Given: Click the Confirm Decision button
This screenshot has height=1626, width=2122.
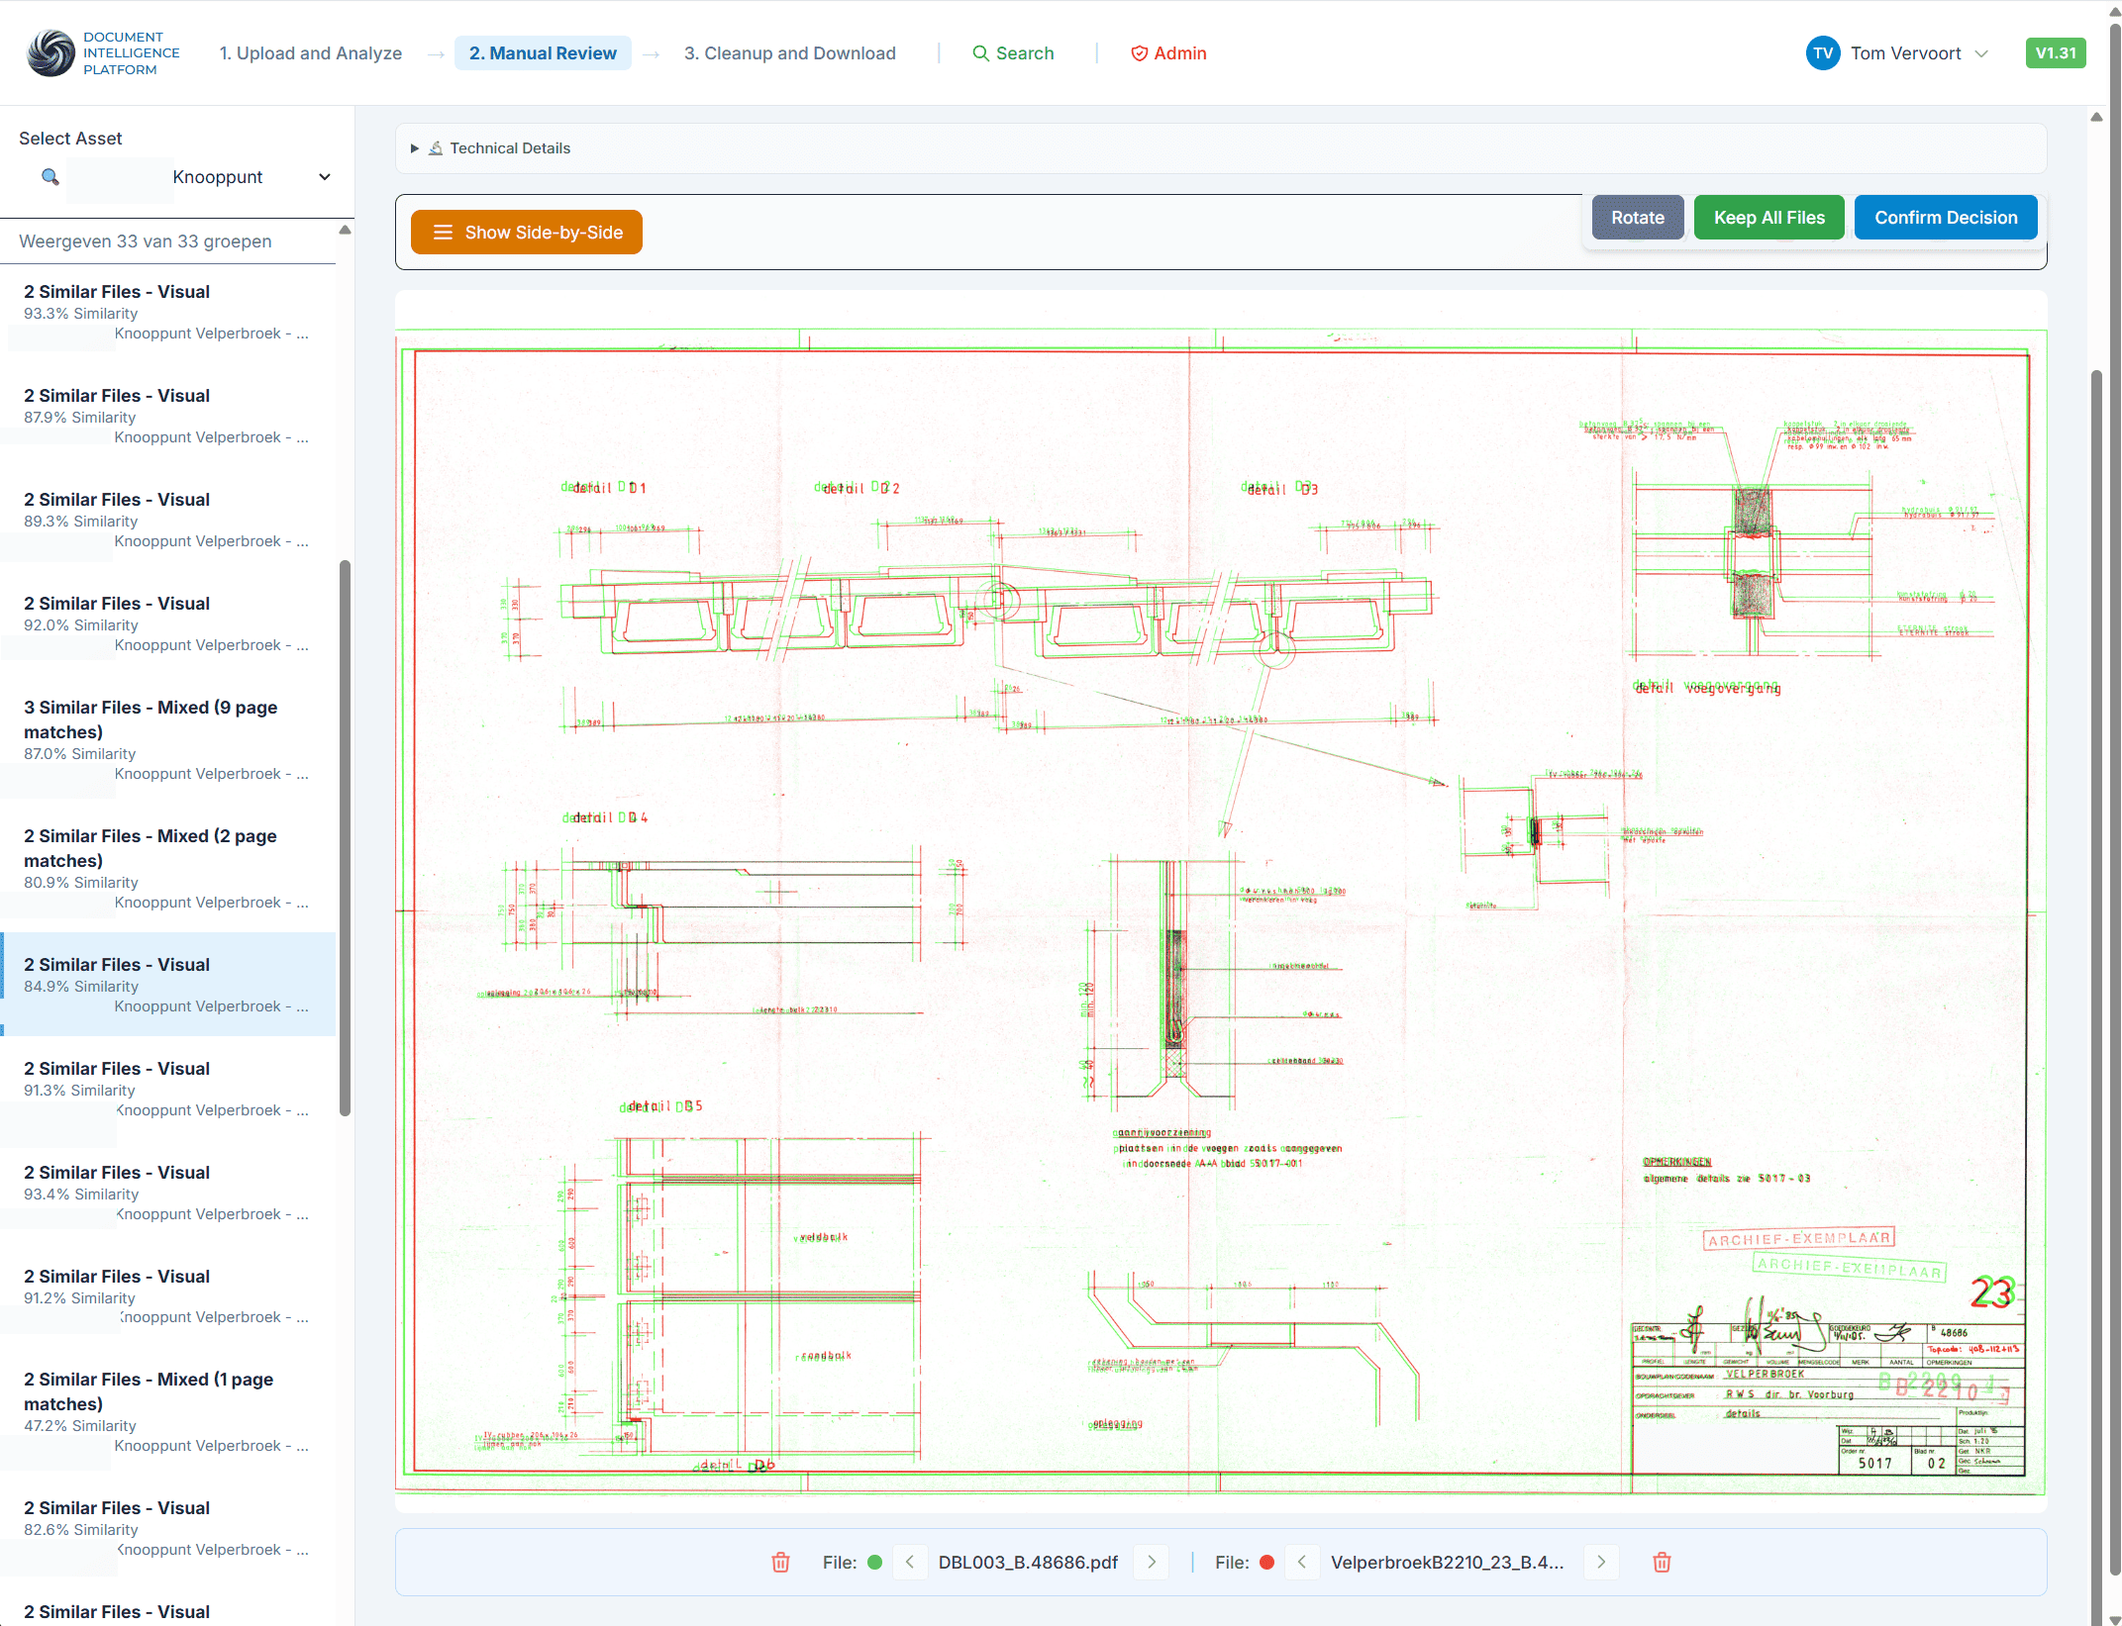Looking at the screenshot, I should coord(1945,218).
